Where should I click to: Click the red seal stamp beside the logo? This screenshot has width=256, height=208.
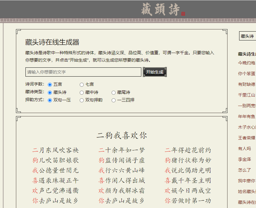[x=183, y=14]
